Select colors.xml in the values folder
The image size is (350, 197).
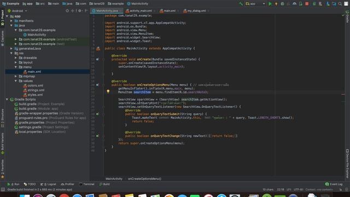tap(33, 85)
